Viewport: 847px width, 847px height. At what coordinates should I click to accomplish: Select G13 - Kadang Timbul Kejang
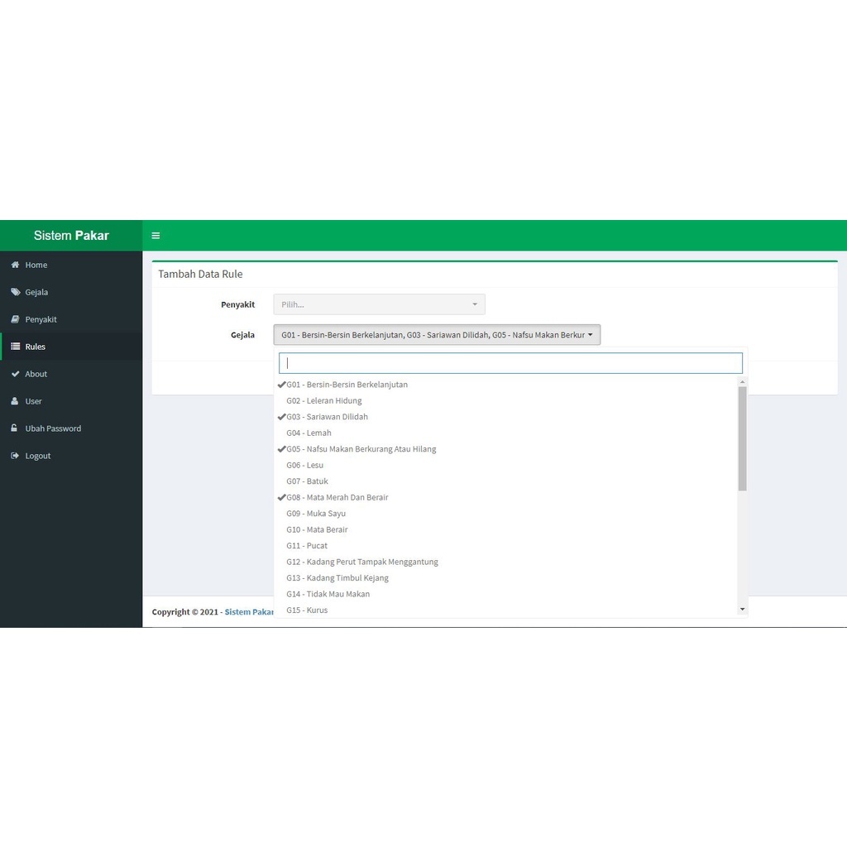pos(505,578)
